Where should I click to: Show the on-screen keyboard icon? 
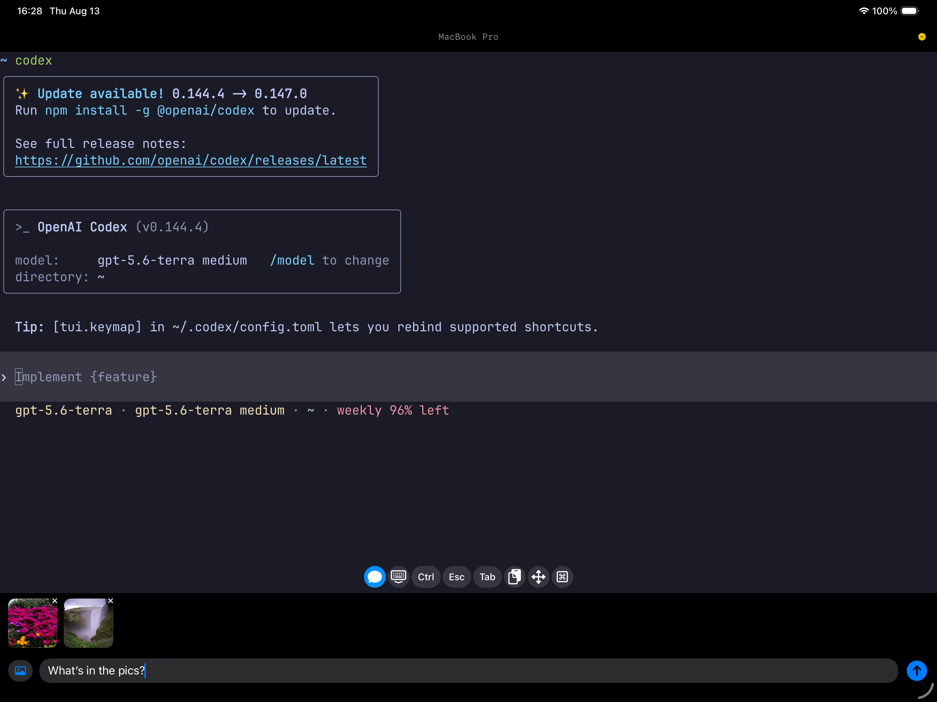(399, 577)
